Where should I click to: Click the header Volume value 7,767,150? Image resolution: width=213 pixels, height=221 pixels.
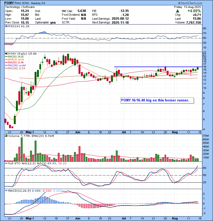pos(193,22)
